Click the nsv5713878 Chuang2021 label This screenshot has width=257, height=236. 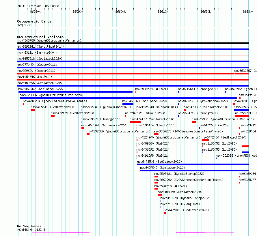click(x=180, y=204)
